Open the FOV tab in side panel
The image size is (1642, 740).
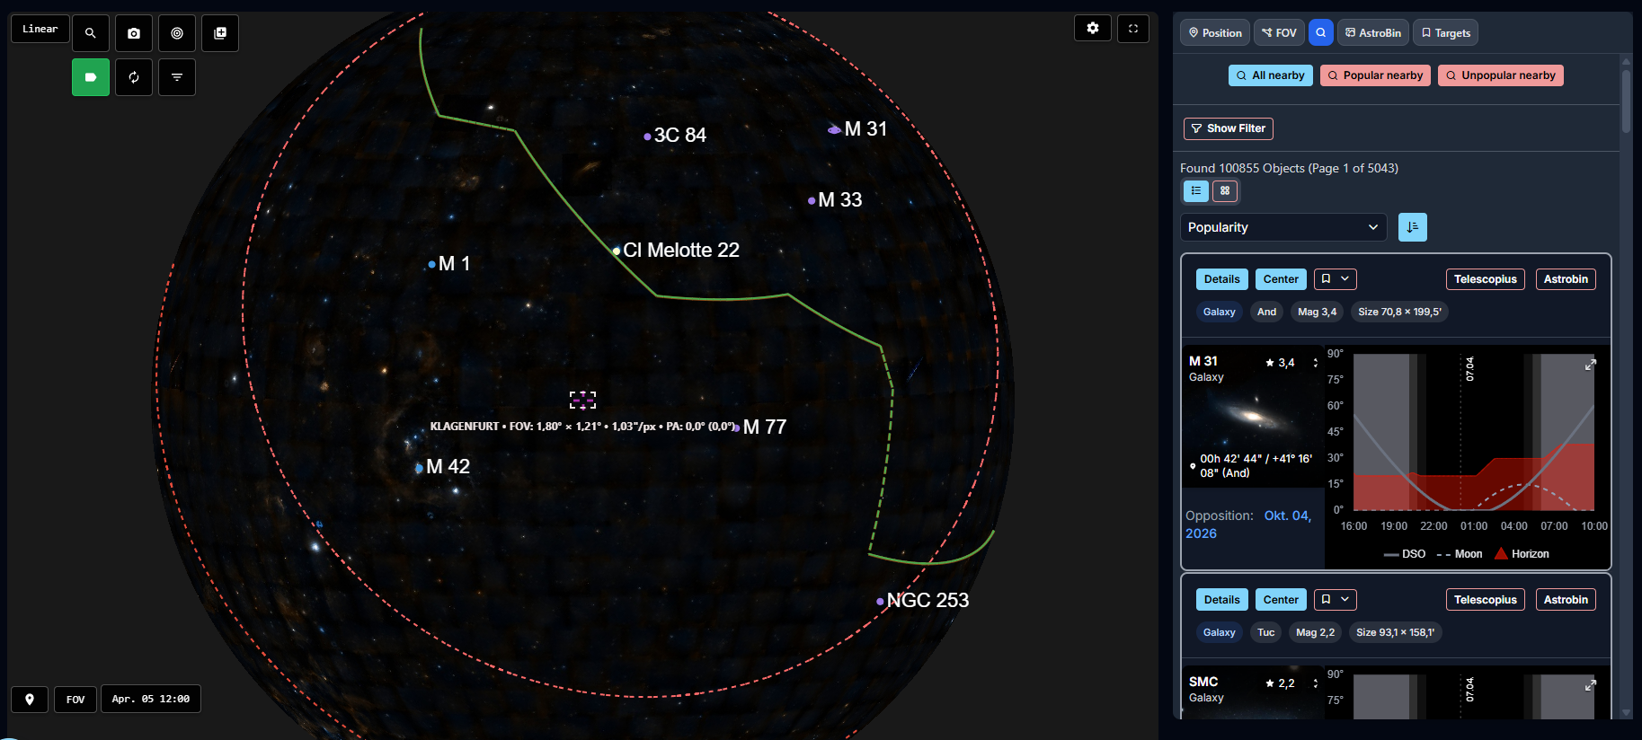pos(1279,33)
